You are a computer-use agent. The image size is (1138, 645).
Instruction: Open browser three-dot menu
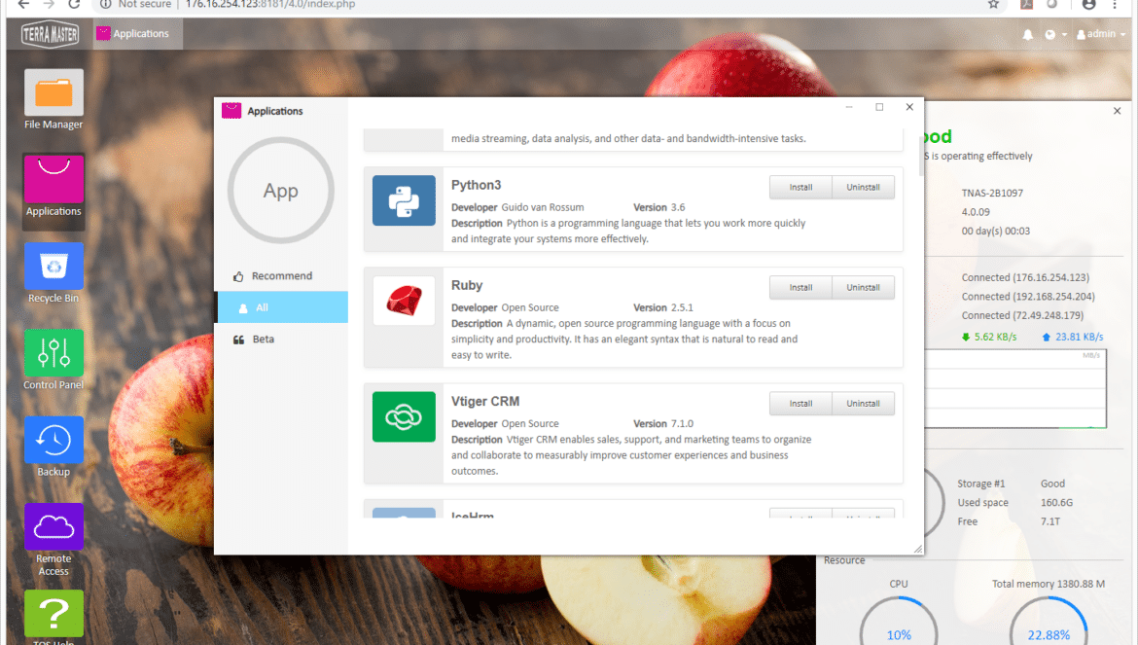coord(1116,4)
